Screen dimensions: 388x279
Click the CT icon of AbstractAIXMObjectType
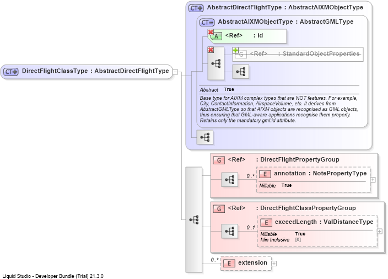(x=207, y=23)
